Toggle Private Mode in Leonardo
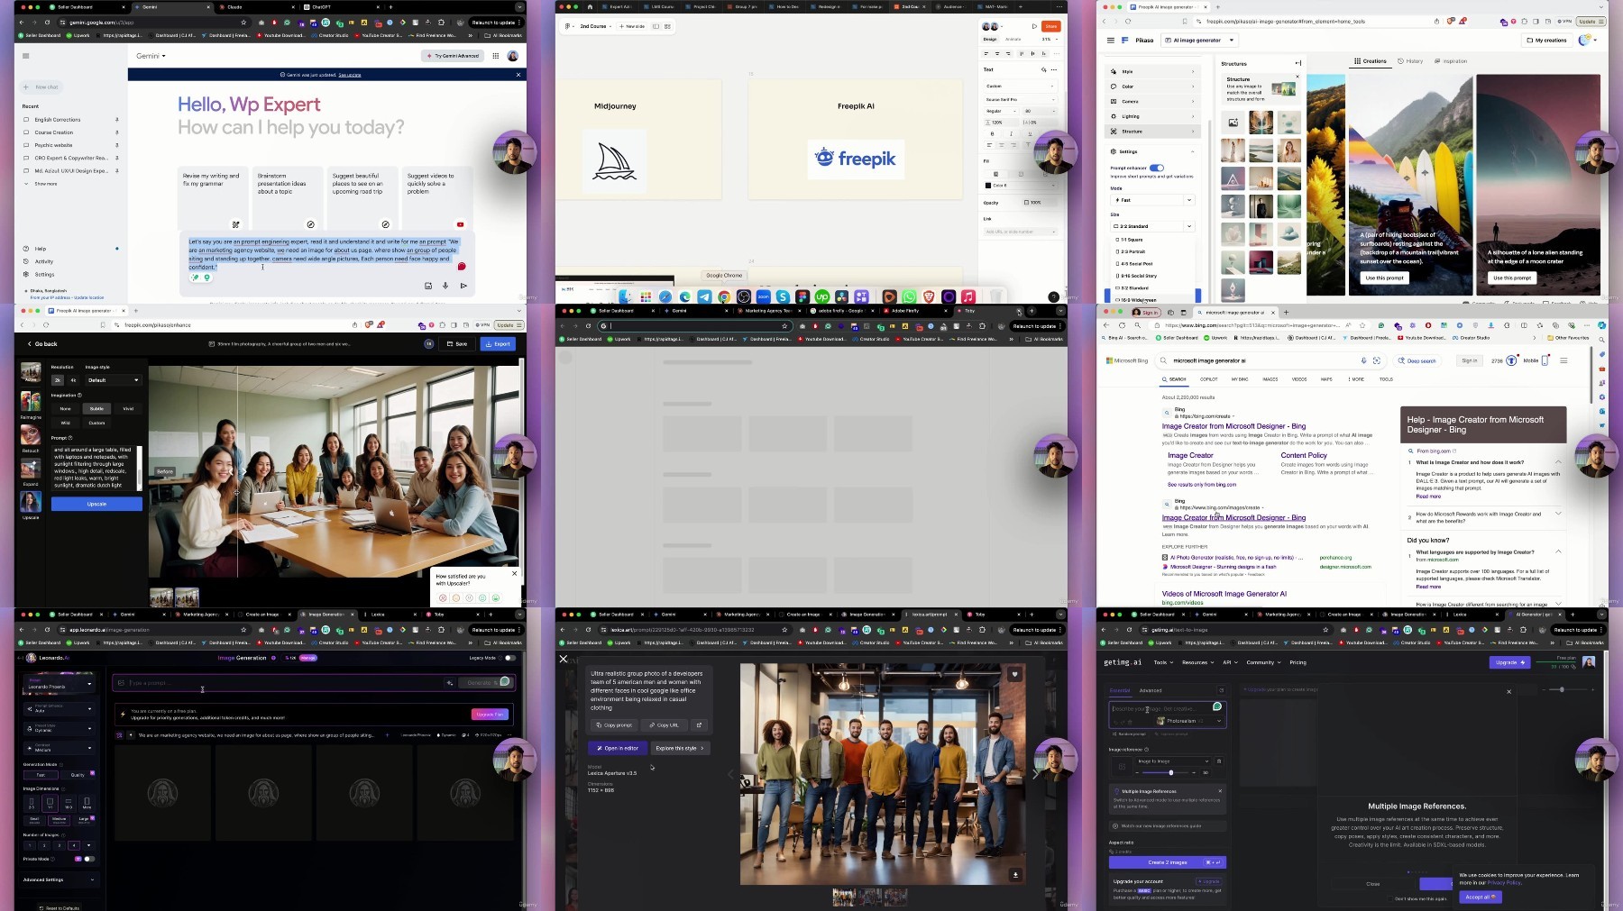The width and height of the screenshot is (1623, 911). pos(88,859)
